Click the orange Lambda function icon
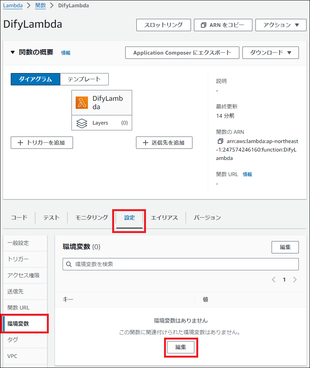The width and height of the screenshot is (310, 368). point(82,102)
